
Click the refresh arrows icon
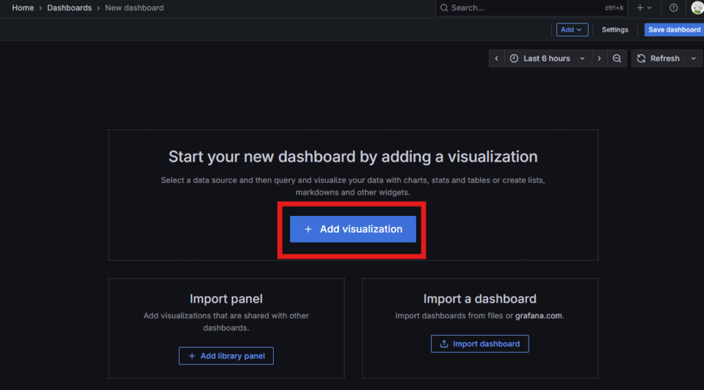[641, 58]
